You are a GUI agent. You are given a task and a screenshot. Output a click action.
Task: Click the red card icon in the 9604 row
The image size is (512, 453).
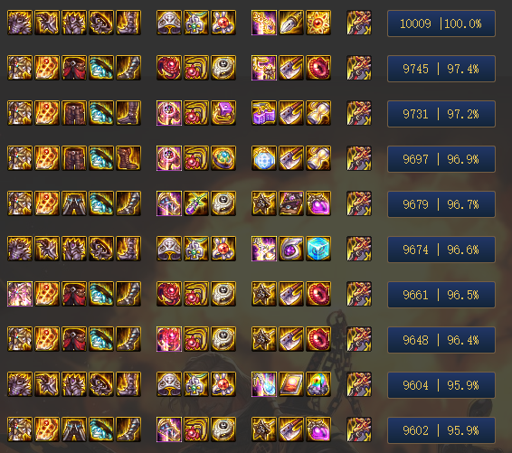click(x=291, y=384)
